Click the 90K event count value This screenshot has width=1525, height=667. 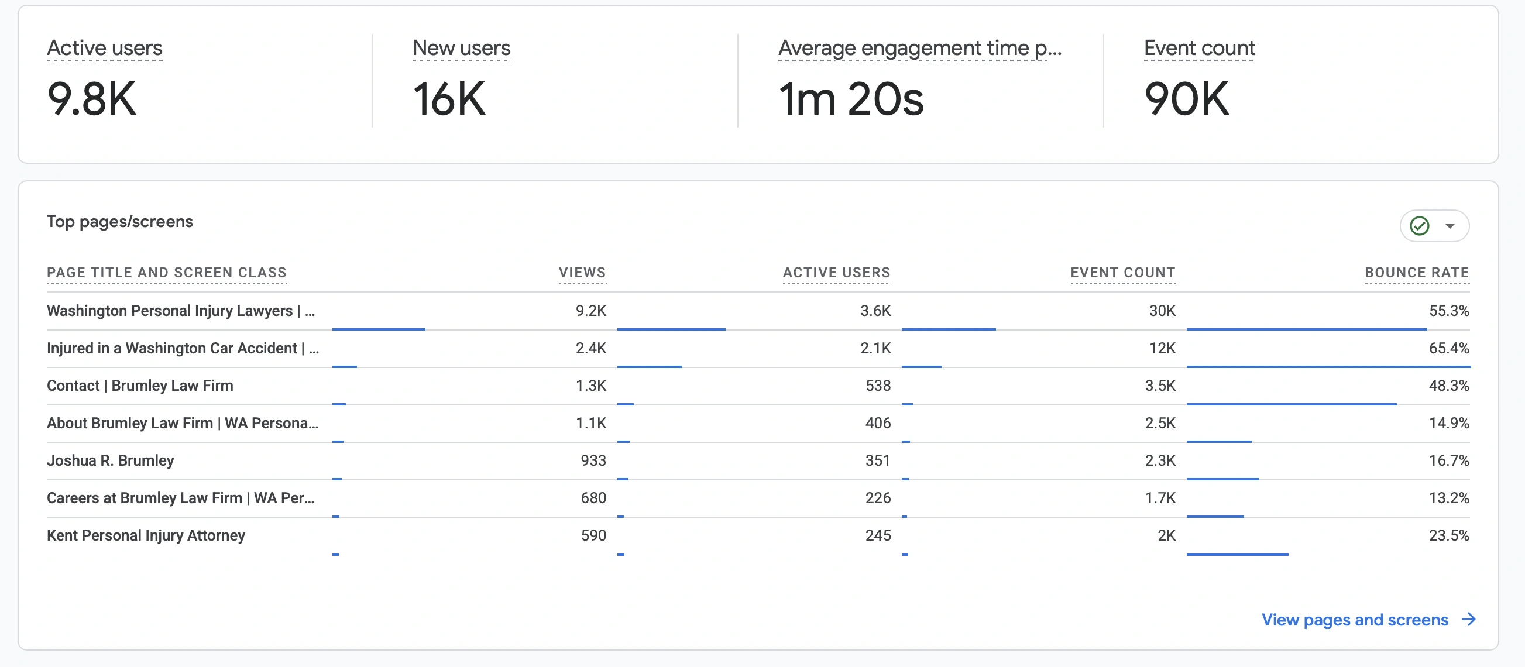(x=1186, y=99)
